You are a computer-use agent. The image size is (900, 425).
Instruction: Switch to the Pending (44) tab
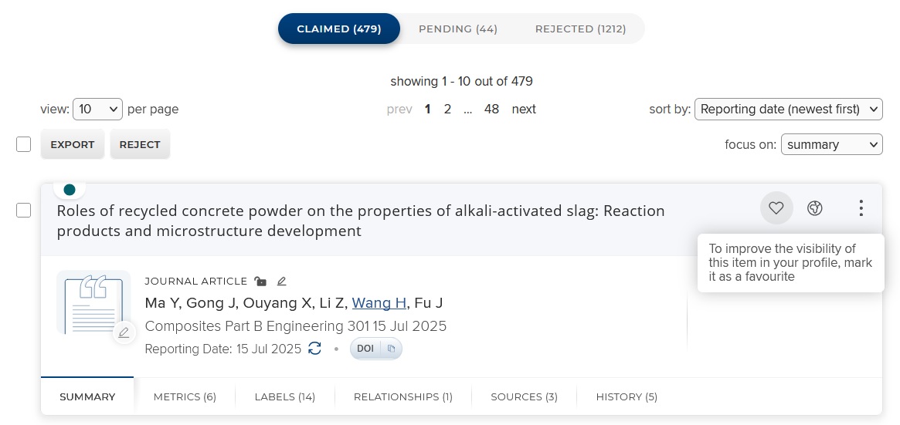point(458,29)
